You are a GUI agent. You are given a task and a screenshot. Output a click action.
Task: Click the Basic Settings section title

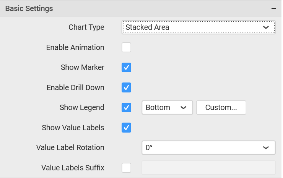coord(29,8)
